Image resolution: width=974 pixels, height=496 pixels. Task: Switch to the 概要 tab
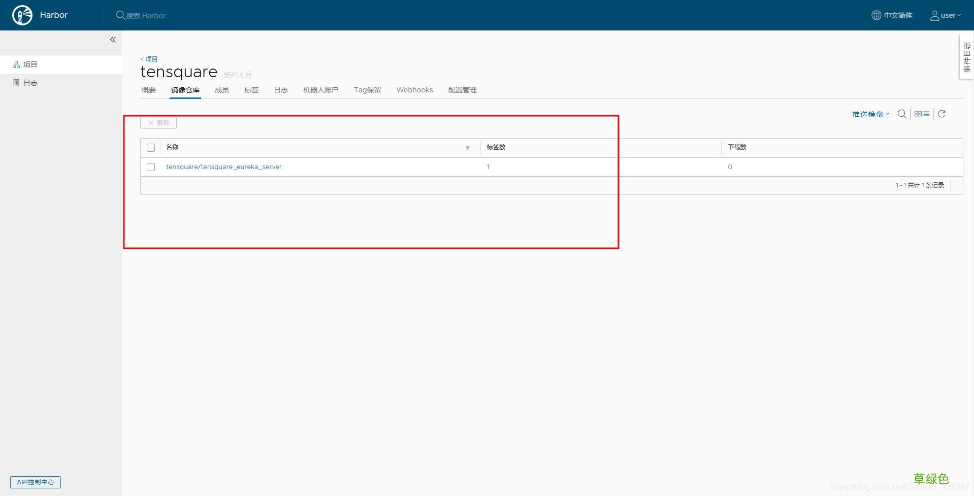pyautogui.click(x=149, y=90)
